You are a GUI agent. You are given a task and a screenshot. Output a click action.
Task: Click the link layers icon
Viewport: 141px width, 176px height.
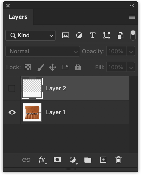pos(26,160)
